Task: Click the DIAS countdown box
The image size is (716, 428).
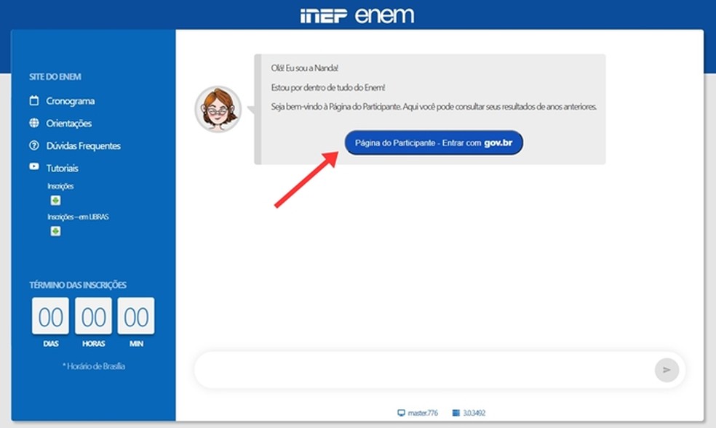Action: pos(50,316)
